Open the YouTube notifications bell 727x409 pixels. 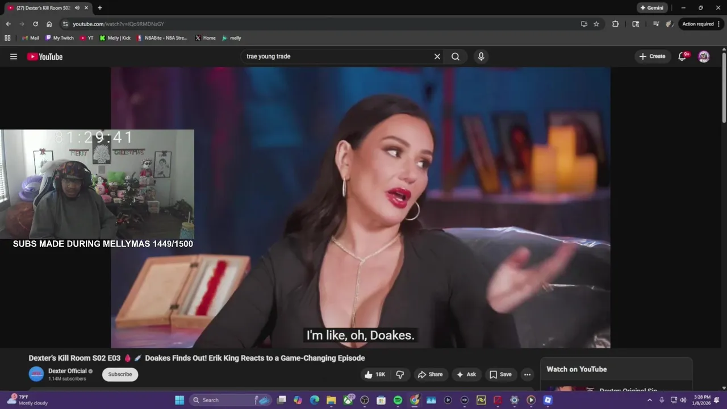click(683, 56)
